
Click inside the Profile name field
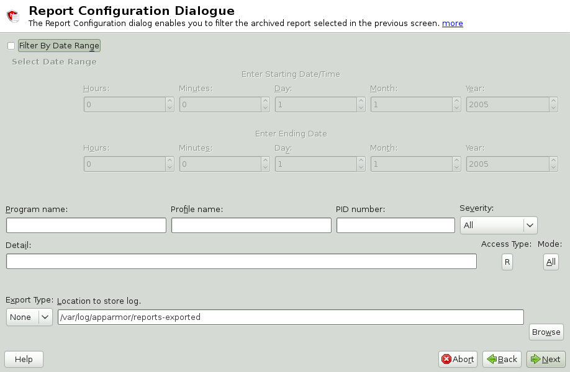251,225
